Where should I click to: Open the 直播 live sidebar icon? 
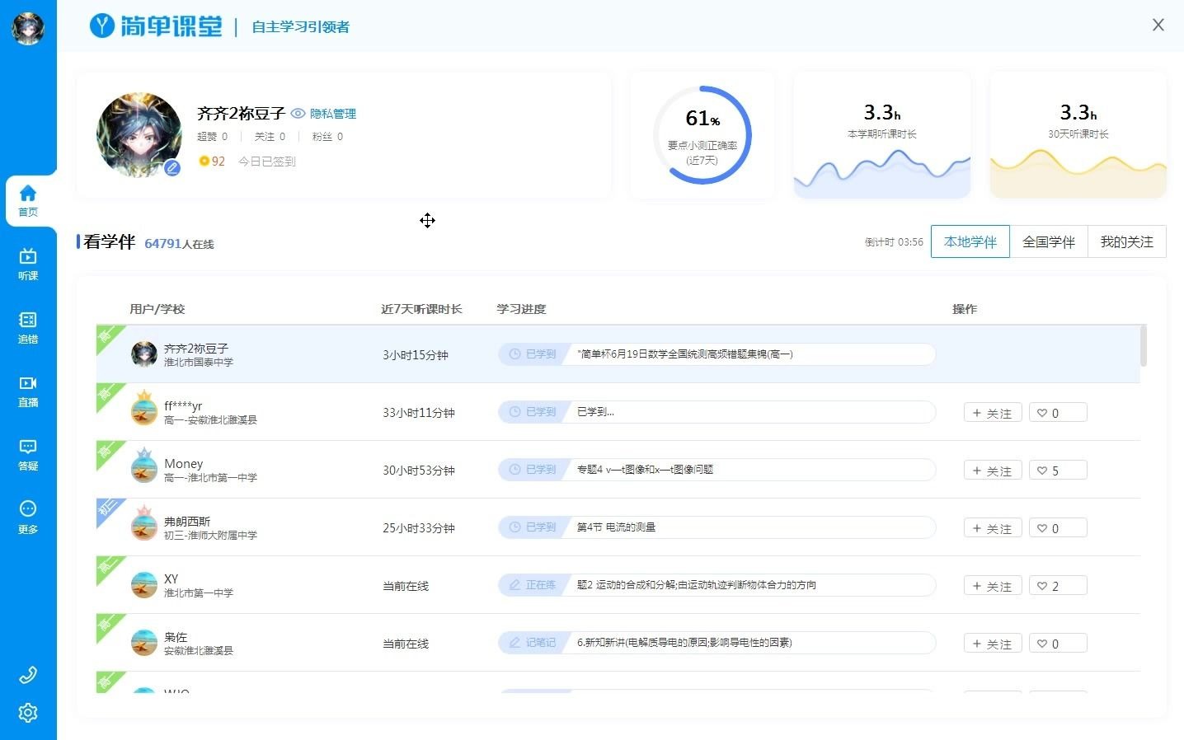click(28, 391)
